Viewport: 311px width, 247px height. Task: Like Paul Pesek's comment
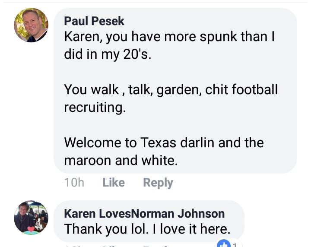pyautogui.click(x=114, y=183)
